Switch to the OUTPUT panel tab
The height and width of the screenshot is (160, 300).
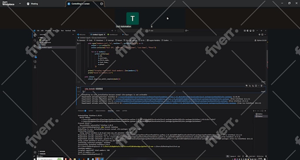click(x=91, y=111)
